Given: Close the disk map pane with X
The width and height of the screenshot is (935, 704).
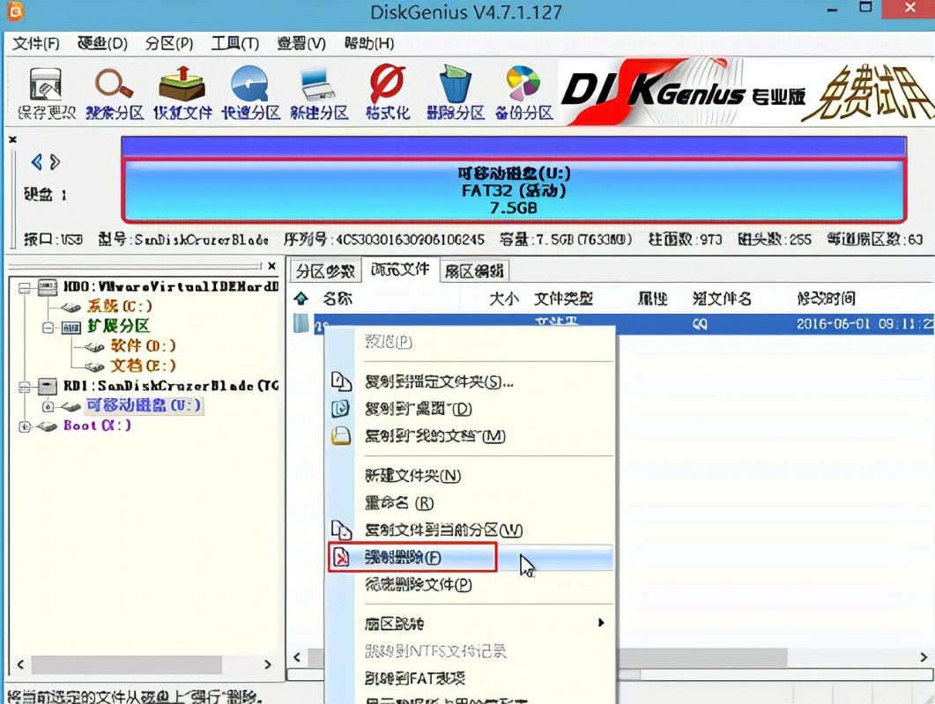Looking at the screenshot, I should pos(12,139).
